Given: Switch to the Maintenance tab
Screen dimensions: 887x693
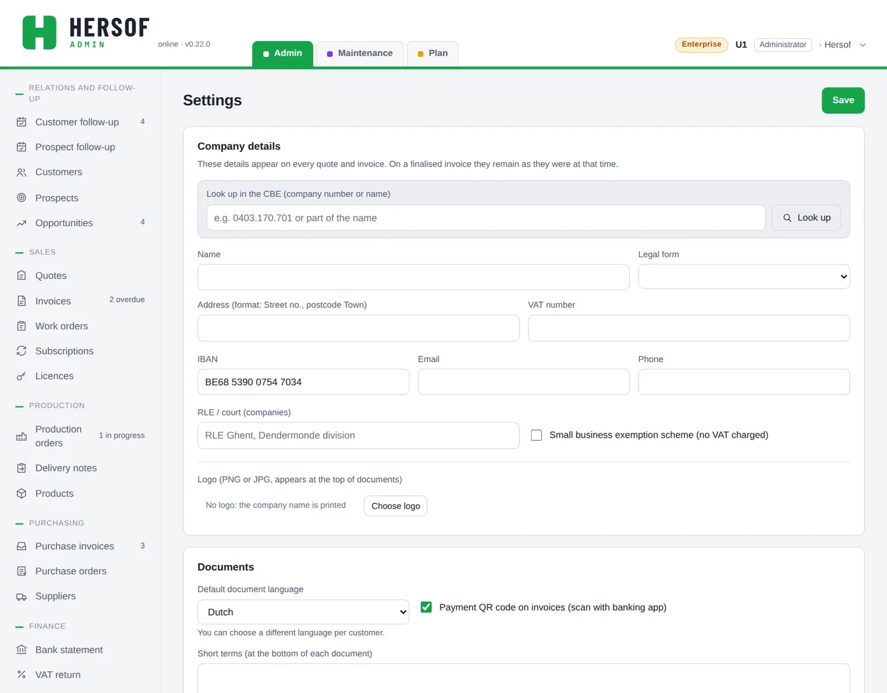Looking at the screenshot, I should [359, 53].
